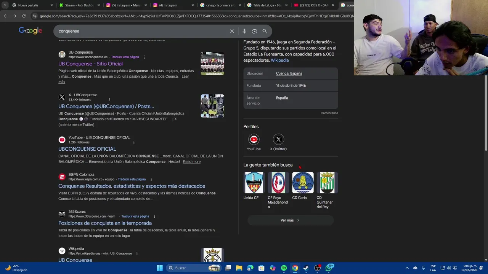488x274 pixels.
Task: Click the browser address bar URL
Action: click(x=196, y=16)
